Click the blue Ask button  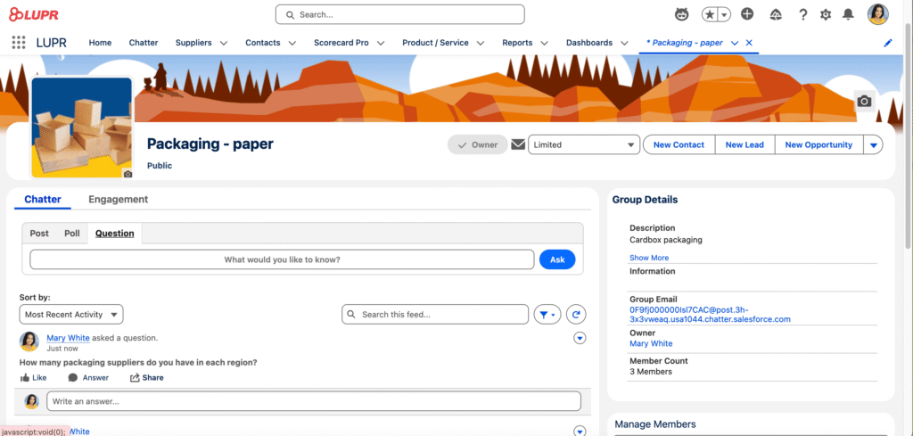pyautogui.click(x=557, y=259)
